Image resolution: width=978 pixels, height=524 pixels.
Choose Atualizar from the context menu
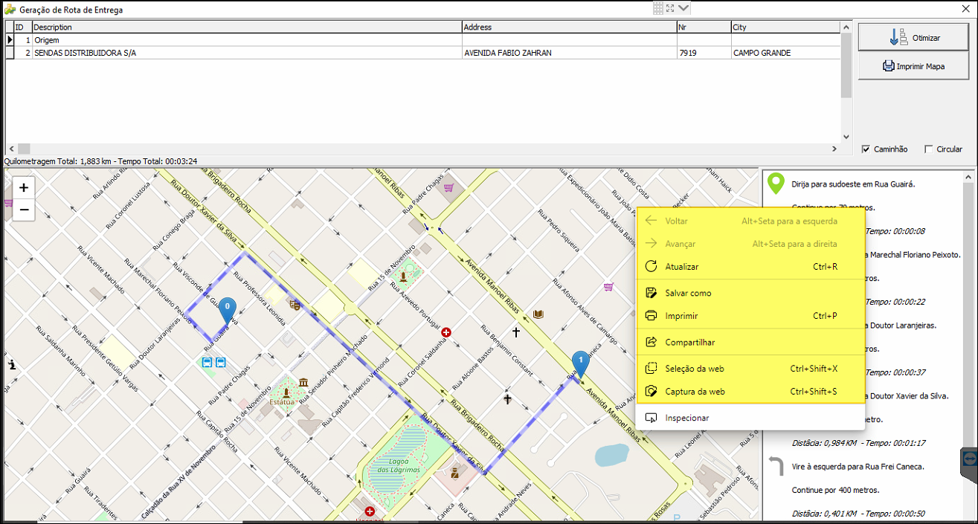(750, 267)
